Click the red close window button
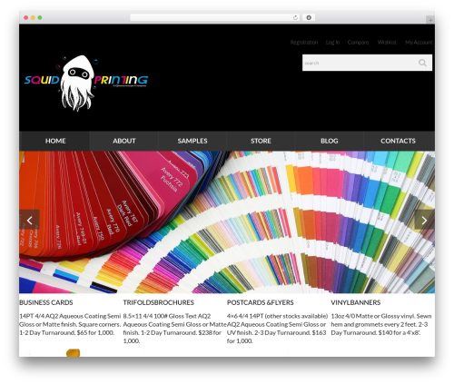This screenshot has height=384, width=454. click(26, 17)
